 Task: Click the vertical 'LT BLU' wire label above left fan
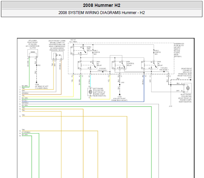coord(89,82)
